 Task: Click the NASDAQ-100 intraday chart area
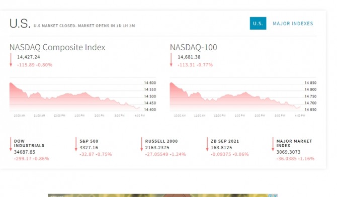[243, 97]
